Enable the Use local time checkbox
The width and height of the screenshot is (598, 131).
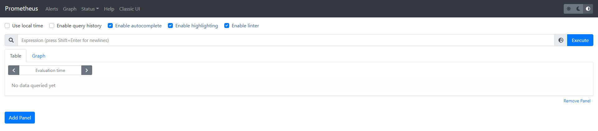coord(7,26)
